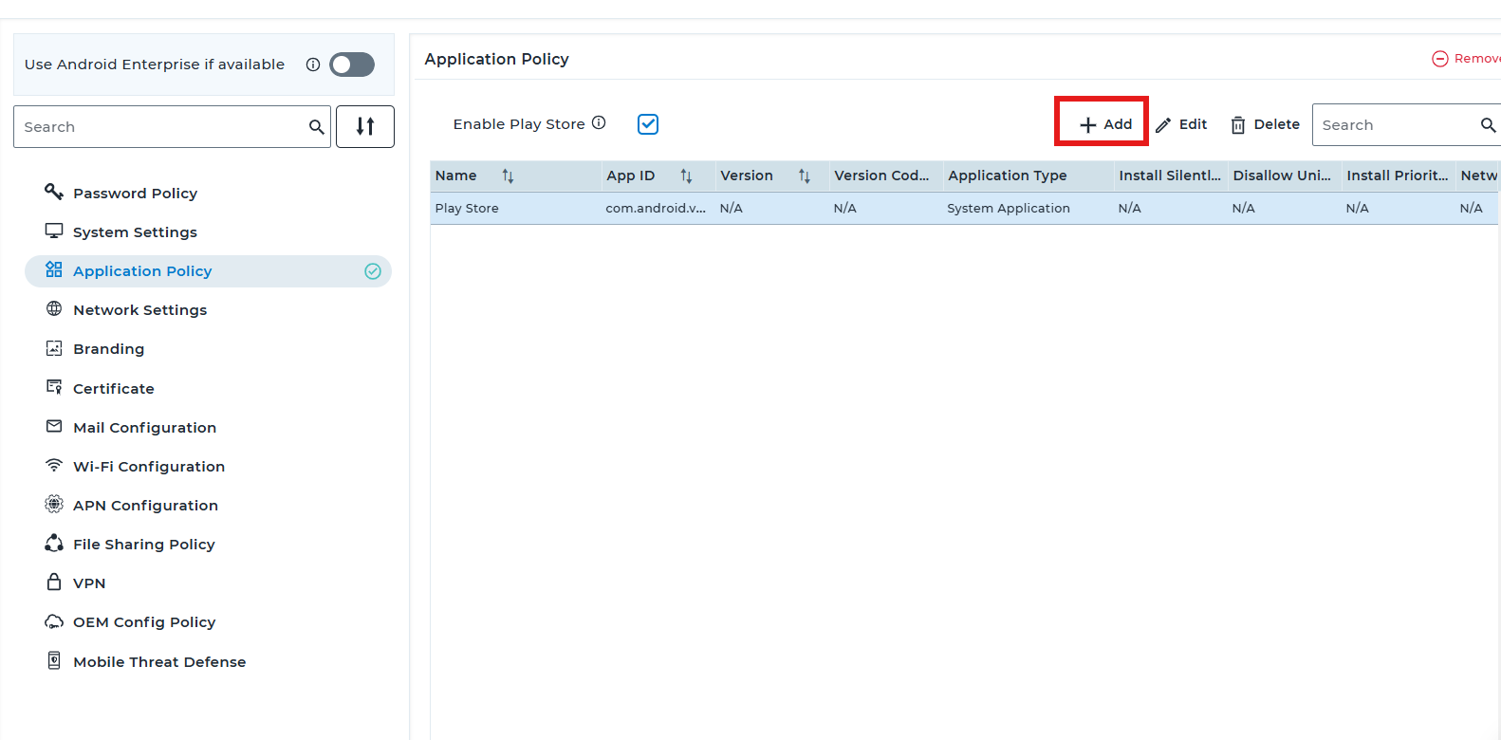The image size is (1501, 740).
Task: Click the sort order icon beside sidebar search
Action: click(365, 126)
